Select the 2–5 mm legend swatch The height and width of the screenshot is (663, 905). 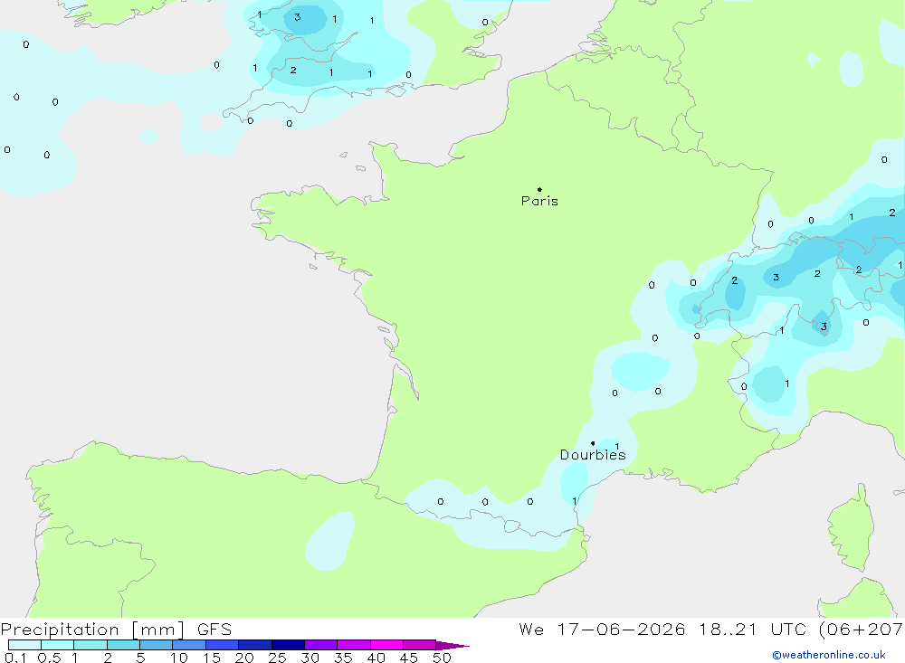[123, 645]
